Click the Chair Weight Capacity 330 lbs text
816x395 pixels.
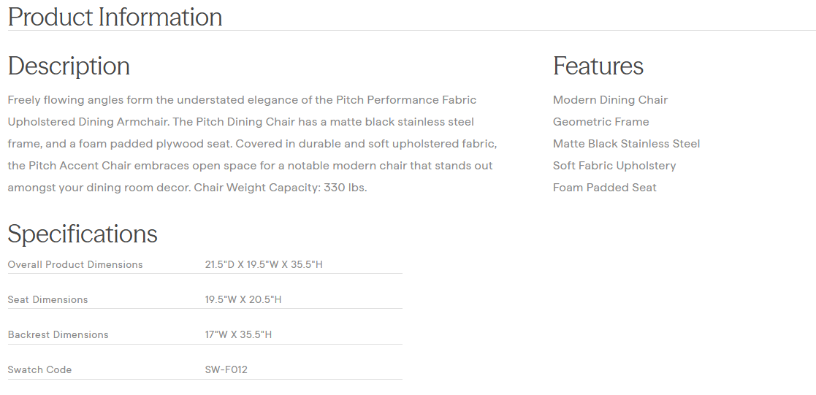click(280, 188)
